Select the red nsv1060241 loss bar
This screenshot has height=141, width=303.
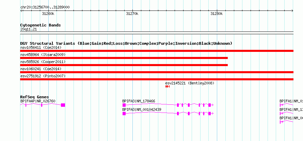(x=157, y=72)
